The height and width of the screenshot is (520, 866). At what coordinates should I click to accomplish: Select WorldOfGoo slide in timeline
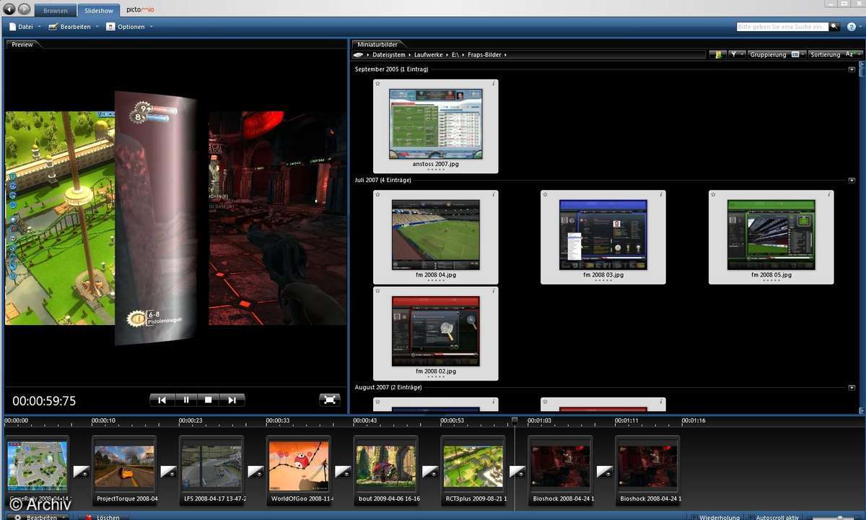coord(299,469)
